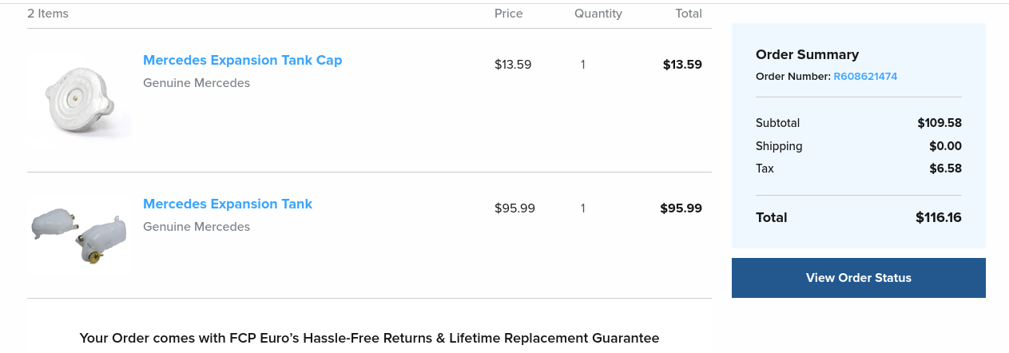
Task: Click the Subtotal amount $109.58
Action: [x=939, y=123]
